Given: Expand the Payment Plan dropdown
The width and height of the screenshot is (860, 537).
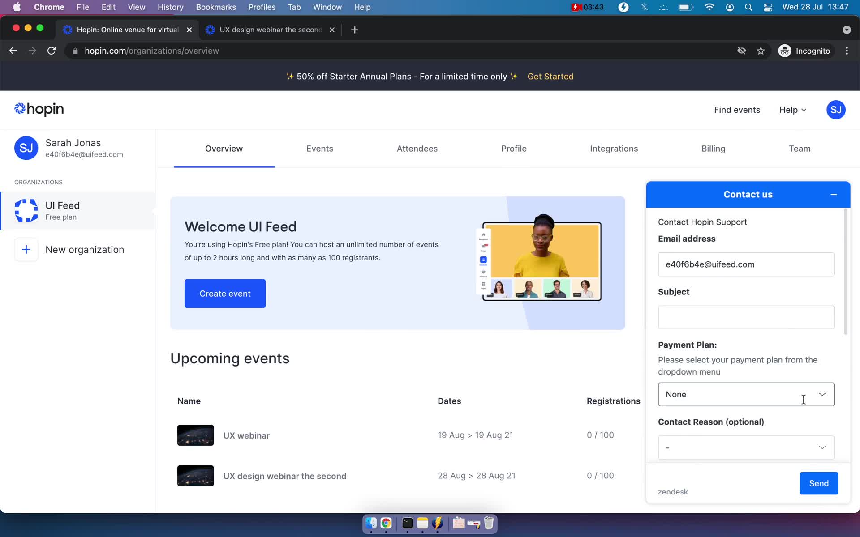Looking at the screenshot, I should 746,394.
